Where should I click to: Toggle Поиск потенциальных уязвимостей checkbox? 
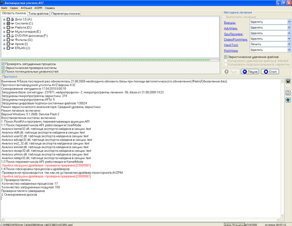pyautogui.click(x=3, y=72)
